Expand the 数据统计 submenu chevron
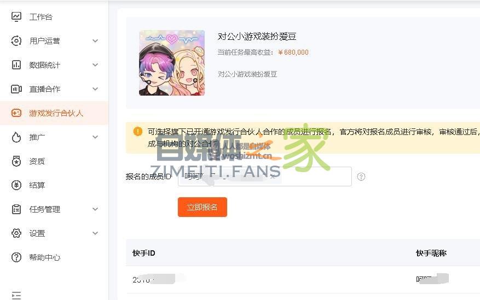Image resolution: width=480 pixels, height=300 pixels. pyautogui.click(x=95, y=65)
